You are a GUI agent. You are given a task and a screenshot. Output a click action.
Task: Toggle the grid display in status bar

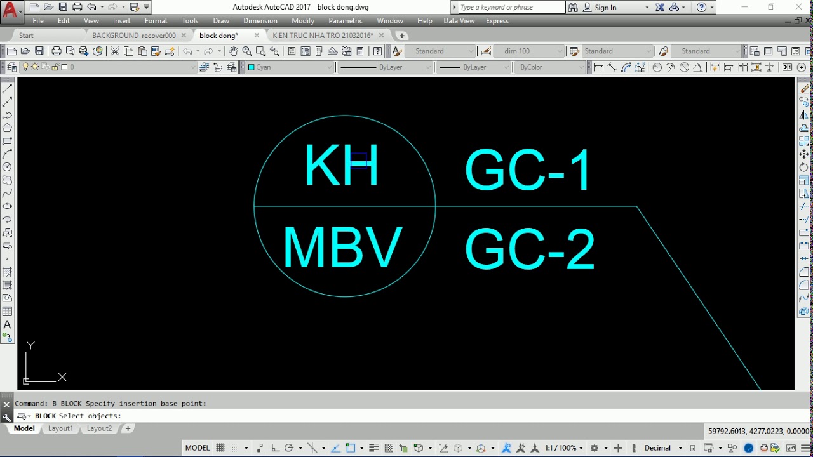pos(220,447)
